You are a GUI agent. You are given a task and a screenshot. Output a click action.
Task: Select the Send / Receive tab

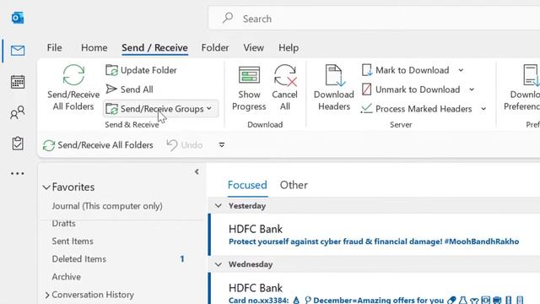coord(154,47)
